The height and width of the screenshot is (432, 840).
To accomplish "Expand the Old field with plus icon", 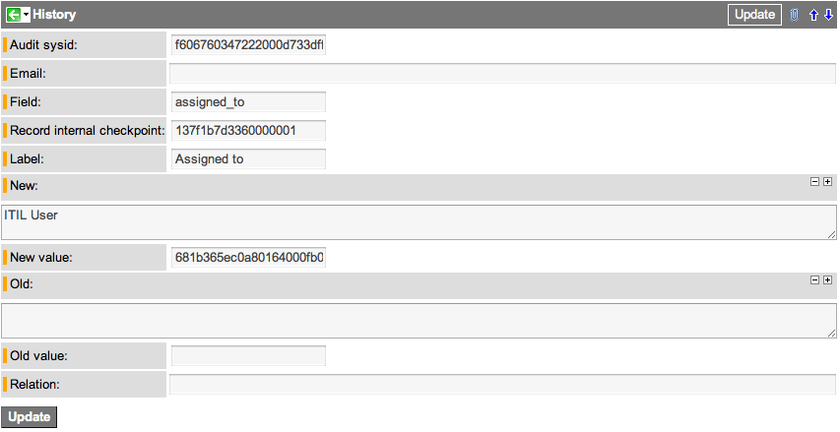I will coord(827,280).
